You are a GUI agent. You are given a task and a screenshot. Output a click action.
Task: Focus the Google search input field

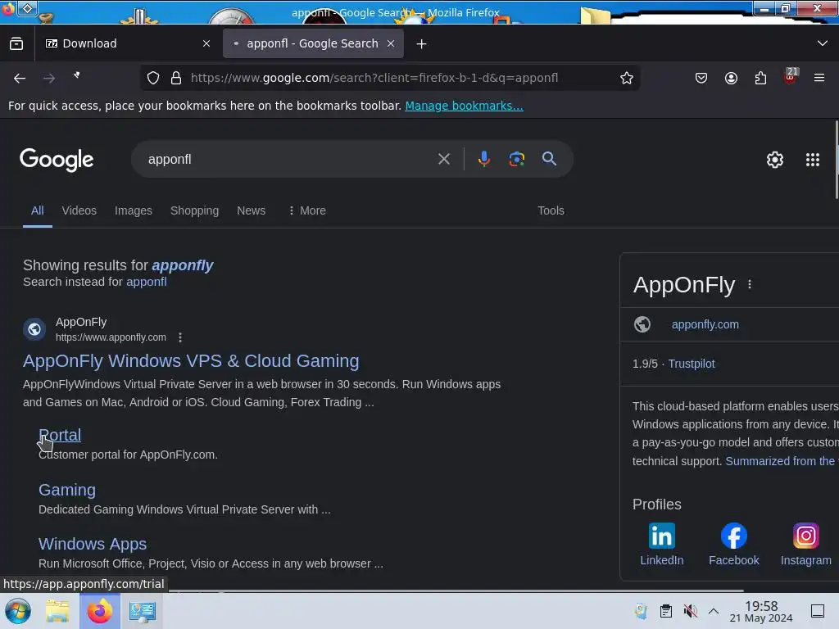pos(289,160)
